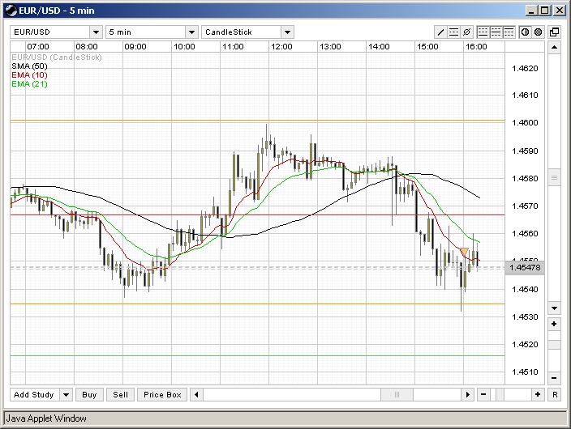Toggle the first grid line style button
The image size is (571, 429).
(483, 32)
